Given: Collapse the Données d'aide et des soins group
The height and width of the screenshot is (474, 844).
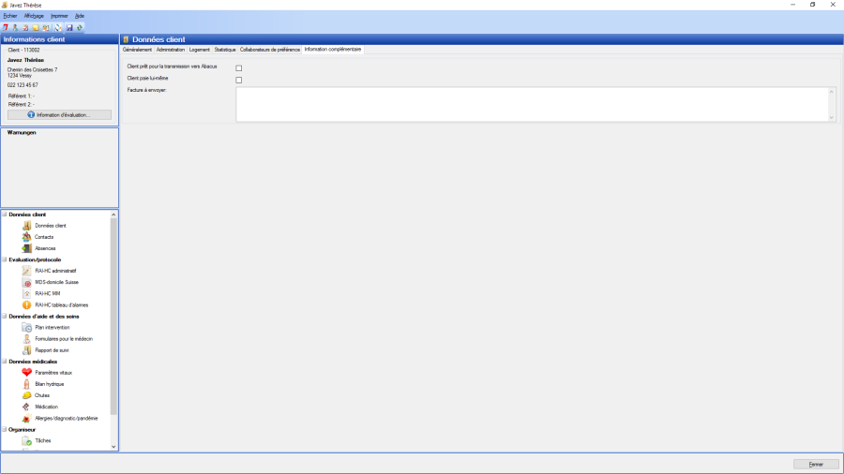Looking at the screenshot, I should [5, 316].
